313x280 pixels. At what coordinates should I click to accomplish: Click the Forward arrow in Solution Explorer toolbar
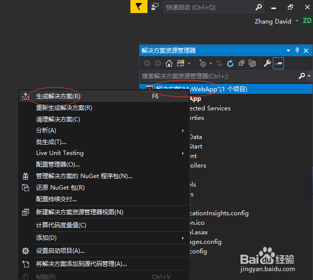pyautogui.click(x=158, y=64)
